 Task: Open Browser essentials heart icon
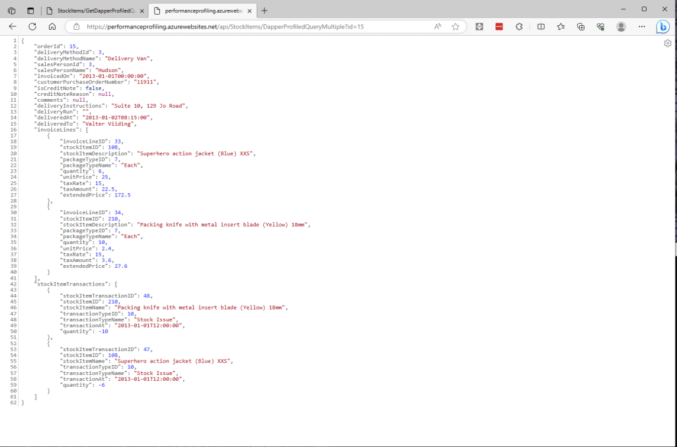click(600, 26)
